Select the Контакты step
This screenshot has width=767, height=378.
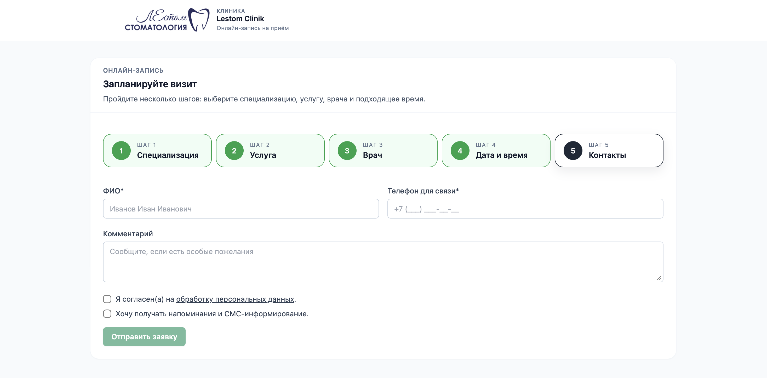[x=607, y=155]
